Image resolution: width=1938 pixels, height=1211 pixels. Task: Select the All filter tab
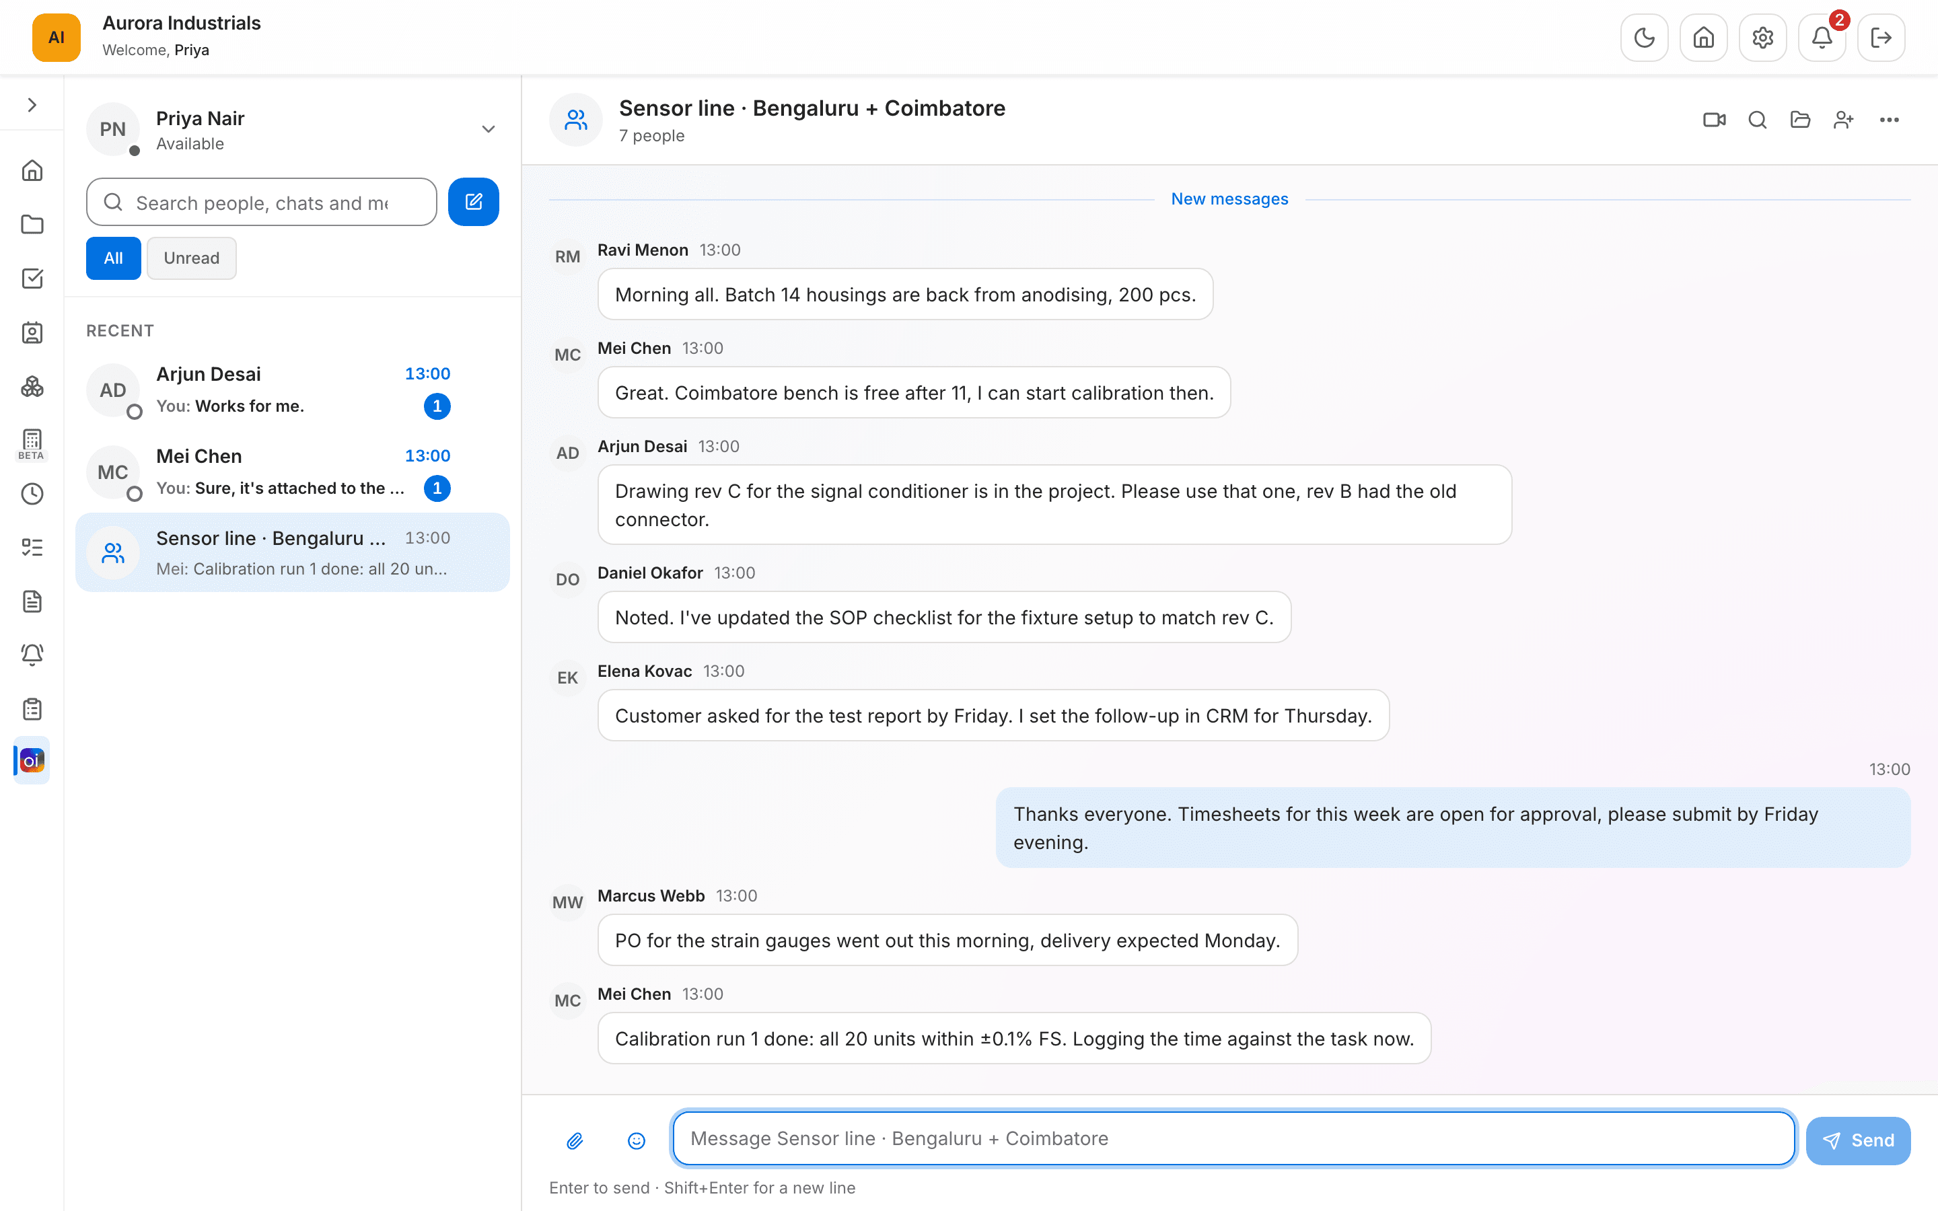(114, 258)
